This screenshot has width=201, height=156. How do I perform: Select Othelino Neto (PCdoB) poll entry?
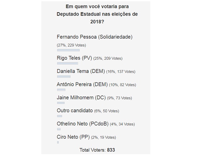[83, 124]
